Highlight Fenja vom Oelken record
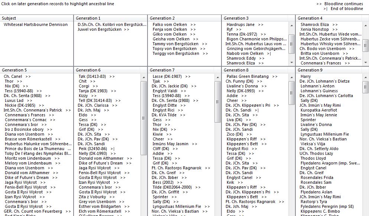This screenshot has height=216, width=369. [174, 30]
